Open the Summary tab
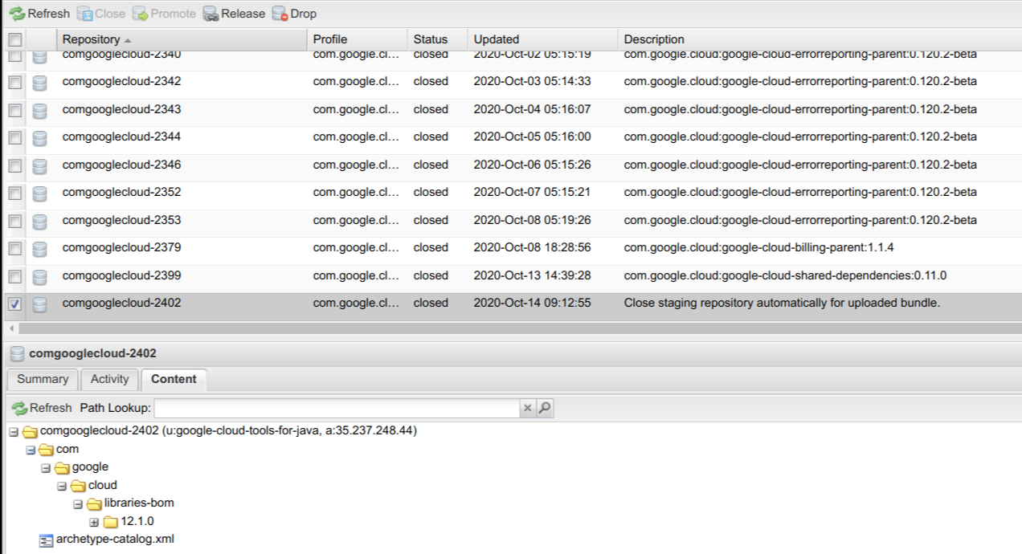 (43, 379)
